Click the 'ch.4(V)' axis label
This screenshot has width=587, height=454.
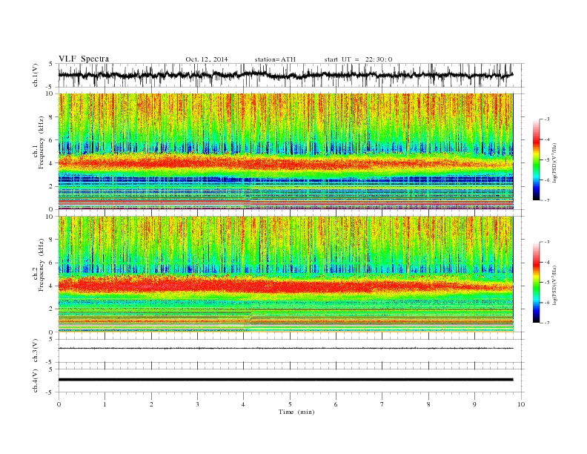pos(36,381)
